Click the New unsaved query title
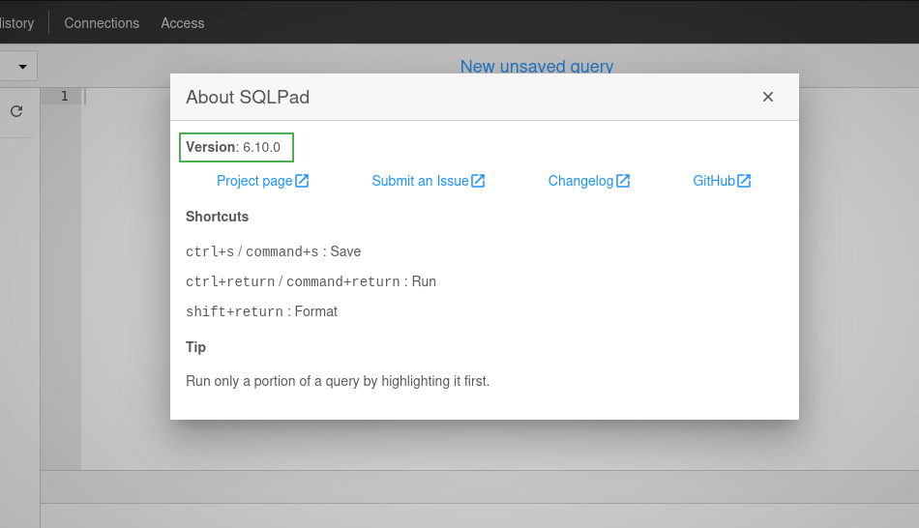Image resolution: width=919 pixels, height=528 pixels. [x=537, y=66]
